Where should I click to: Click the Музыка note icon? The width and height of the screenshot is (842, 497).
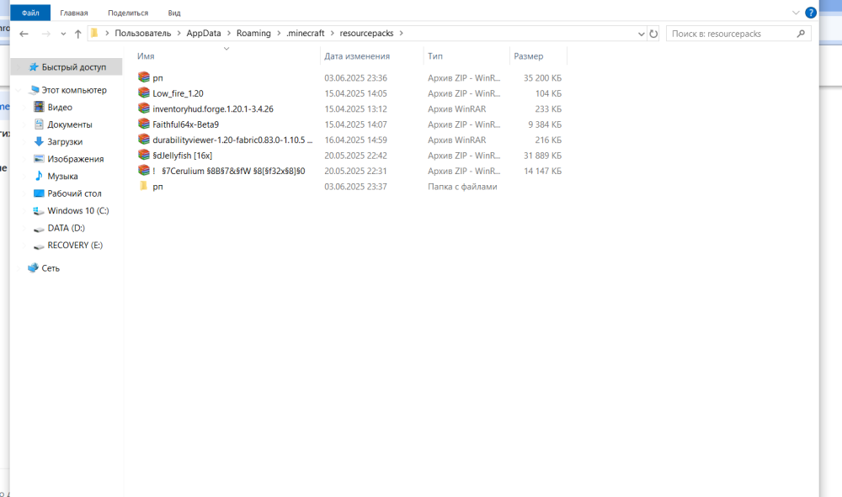pyautogui.click(x=39, y=176)
